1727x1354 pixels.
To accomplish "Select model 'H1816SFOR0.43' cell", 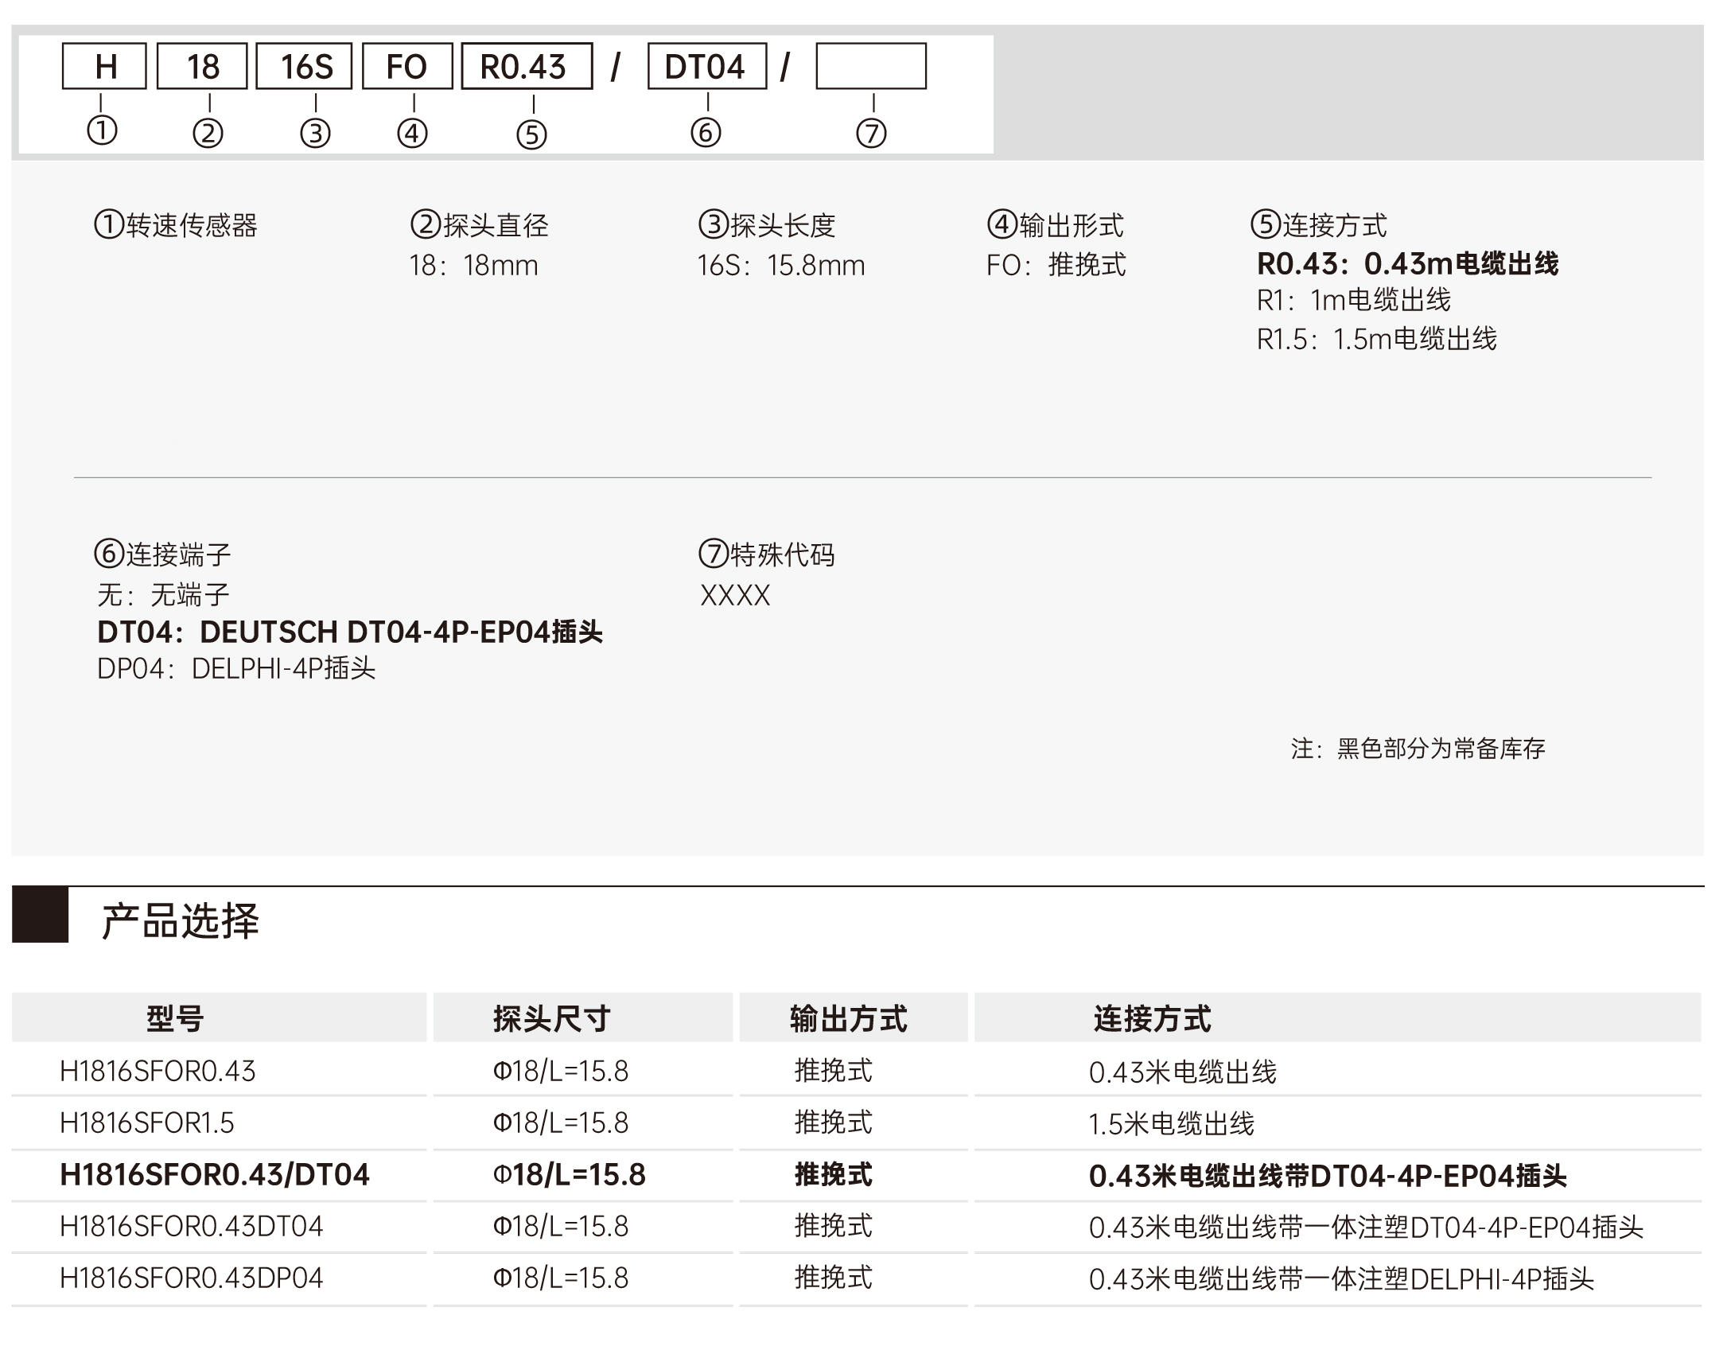I will 158,1072.
